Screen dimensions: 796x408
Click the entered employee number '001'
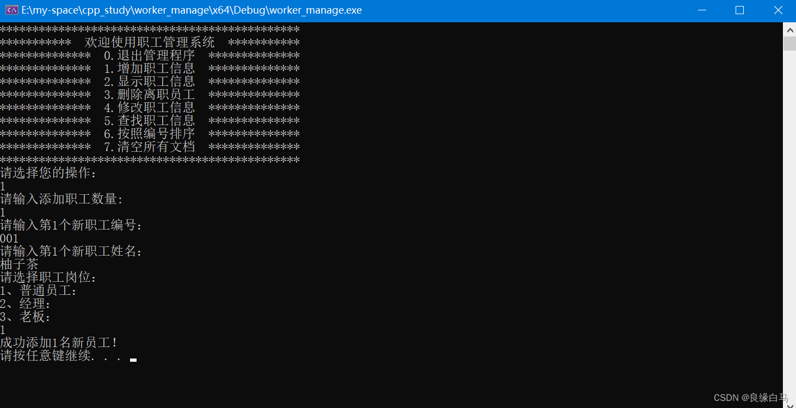[x=10, y=239]
